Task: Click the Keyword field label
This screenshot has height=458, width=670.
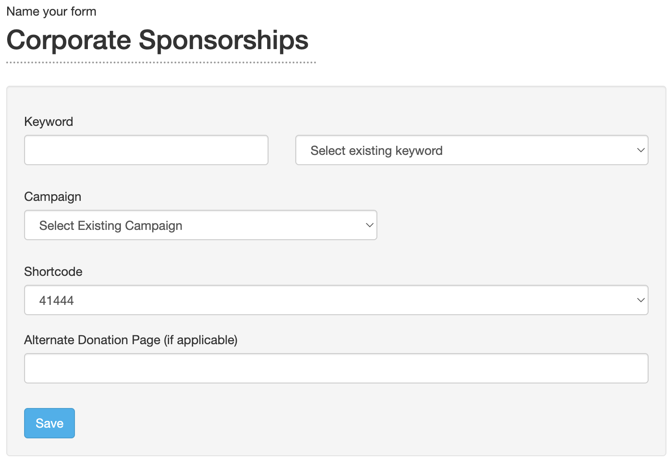Action: point(49,121)
